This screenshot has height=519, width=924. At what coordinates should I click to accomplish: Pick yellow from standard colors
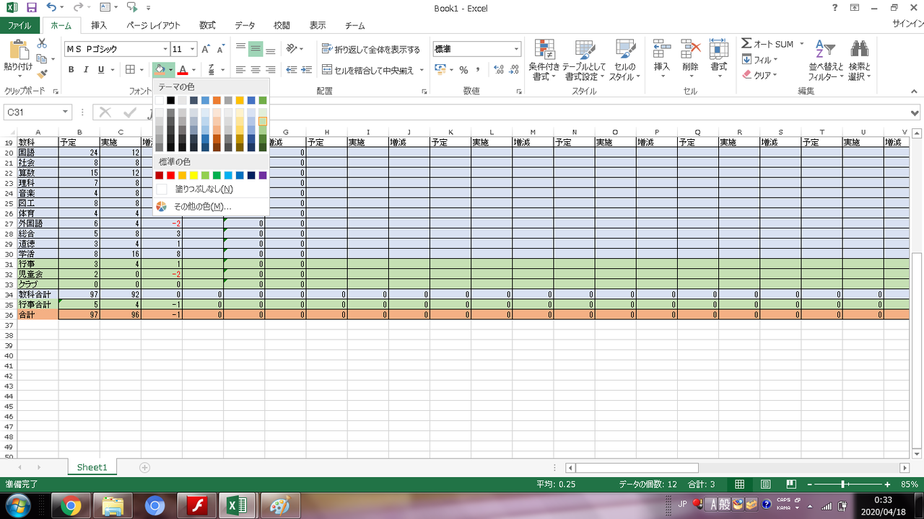[193, 175]
